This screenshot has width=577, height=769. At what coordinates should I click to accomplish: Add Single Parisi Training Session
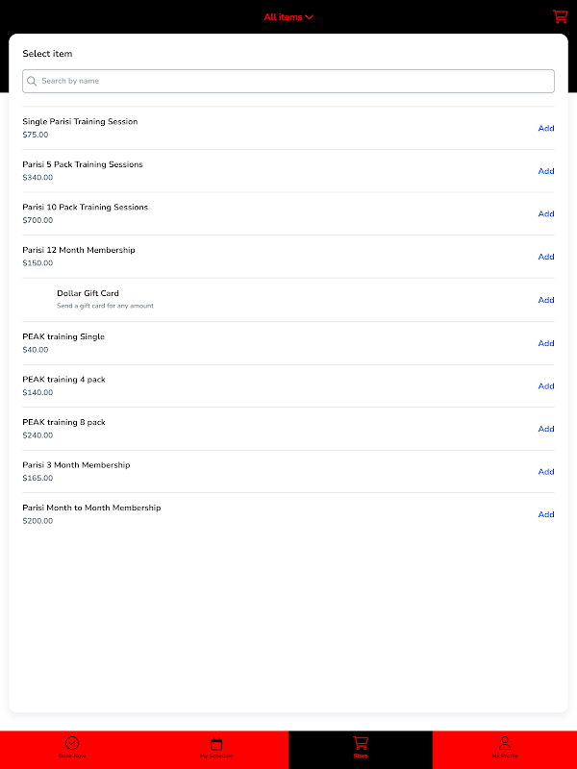546,129
